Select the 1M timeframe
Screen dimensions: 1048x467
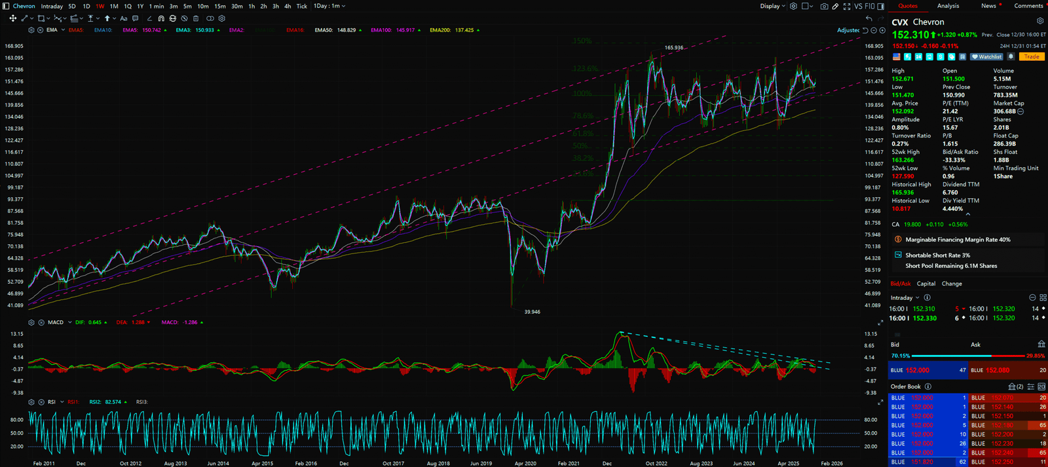[x=114, y=7]
